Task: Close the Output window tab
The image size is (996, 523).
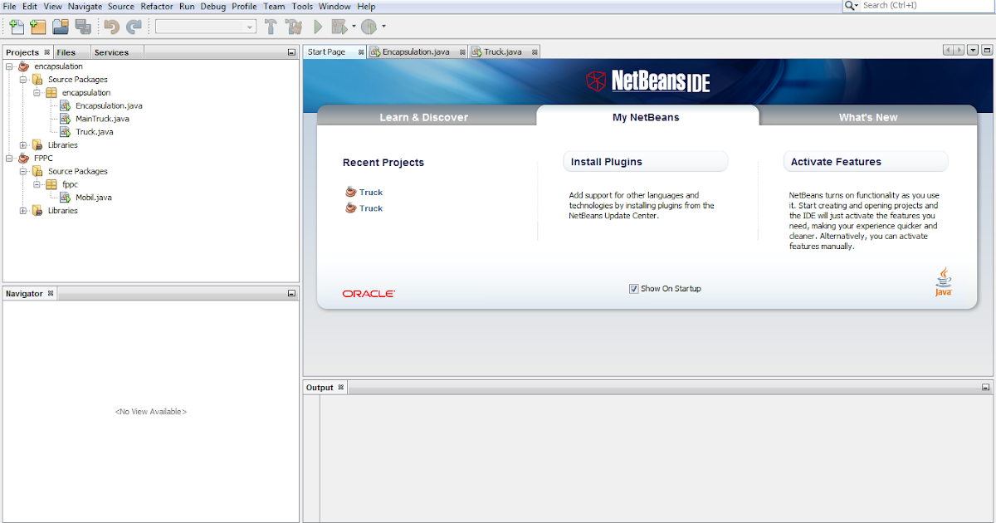Action: pyautogui.click(x=340, y=387)
